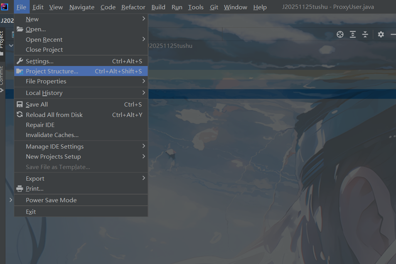Viewport: 396px width, 264px height.
Task: Expand the Open Recent submenu
Action: pos(81,39)
